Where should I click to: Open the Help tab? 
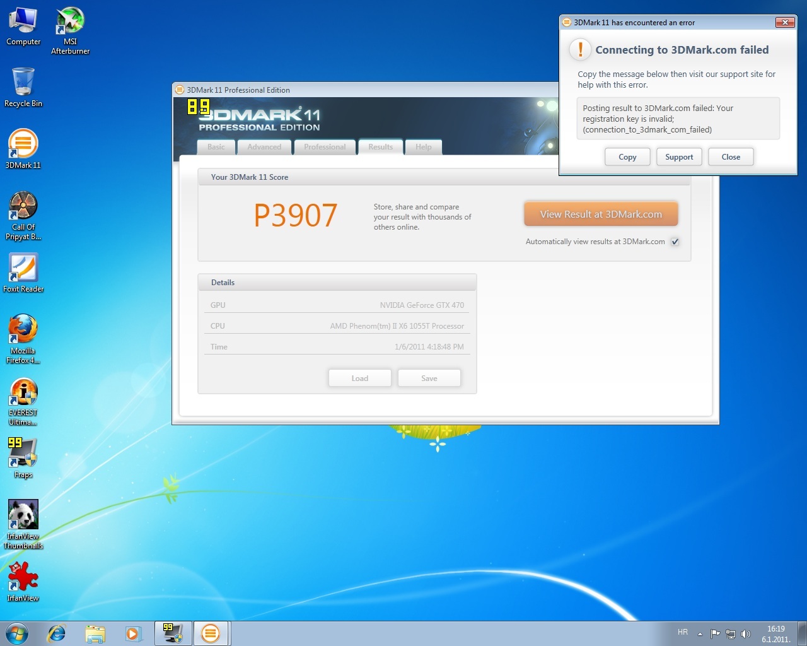424,147
